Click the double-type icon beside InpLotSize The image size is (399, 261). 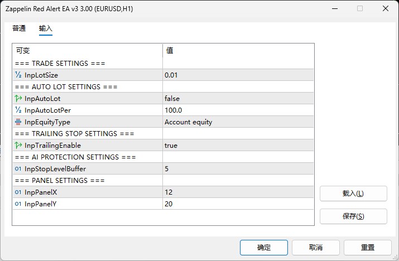[x=18, y=75]
